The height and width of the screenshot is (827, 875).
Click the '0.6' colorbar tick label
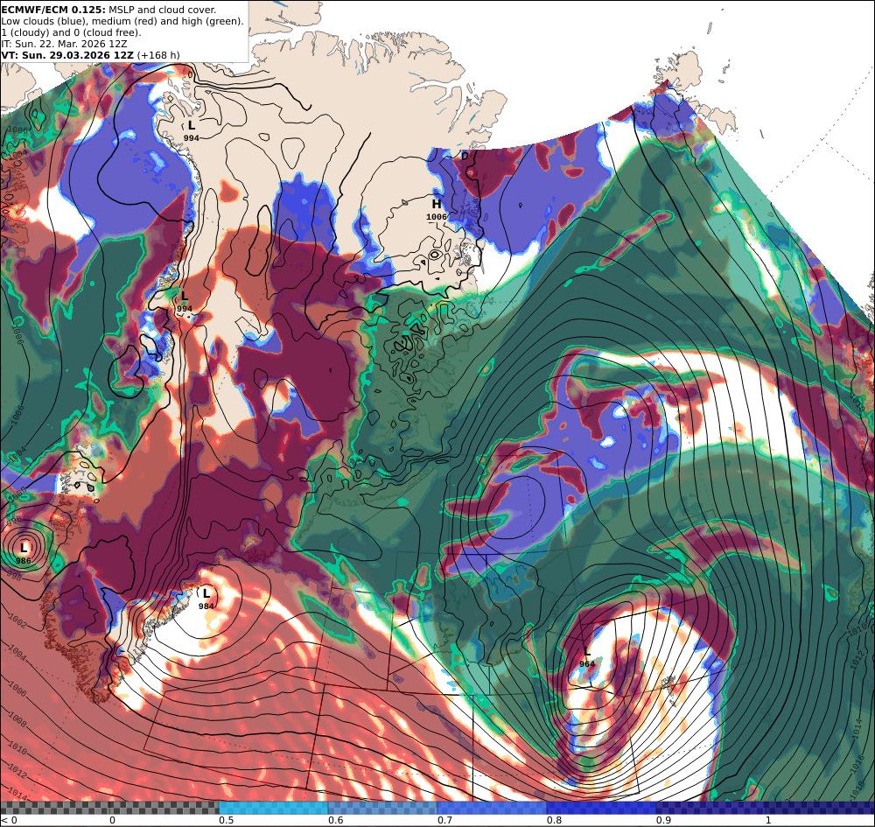tap(335, 820)
